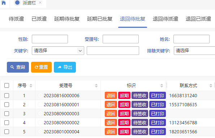Click 待签收 tag in row 20230809000003
The width and height of the screenshot is (215, 138).
140,113
